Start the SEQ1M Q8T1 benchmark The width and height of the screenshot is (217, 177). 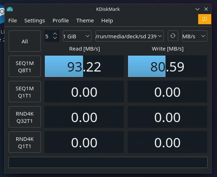coord(25,66)
